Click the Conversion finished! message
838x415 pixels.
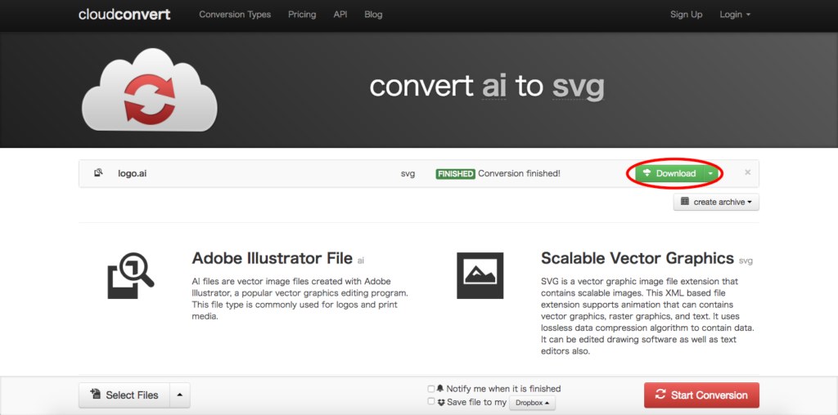pyautogui.click(x=519, y=173)
